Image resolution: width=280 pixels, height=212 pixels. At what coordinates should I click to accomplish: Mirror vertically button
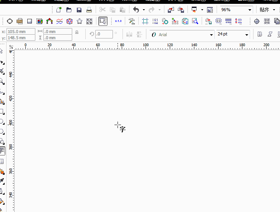pyautogui.click(x=139, y=34)
